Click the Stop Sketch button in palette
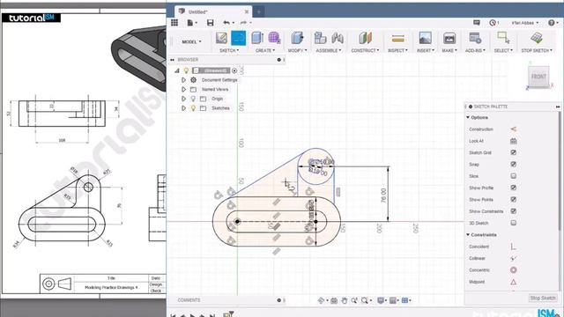Screen dimensions: 564x317 click(543, 298)
